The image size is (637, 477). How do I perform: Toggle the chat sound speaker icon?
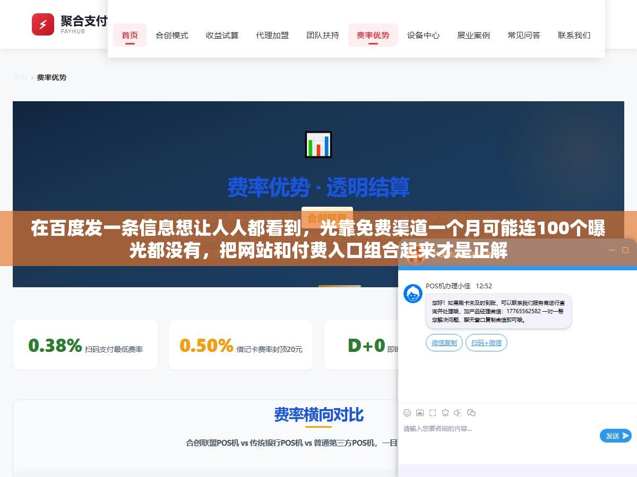coord(458,412)
